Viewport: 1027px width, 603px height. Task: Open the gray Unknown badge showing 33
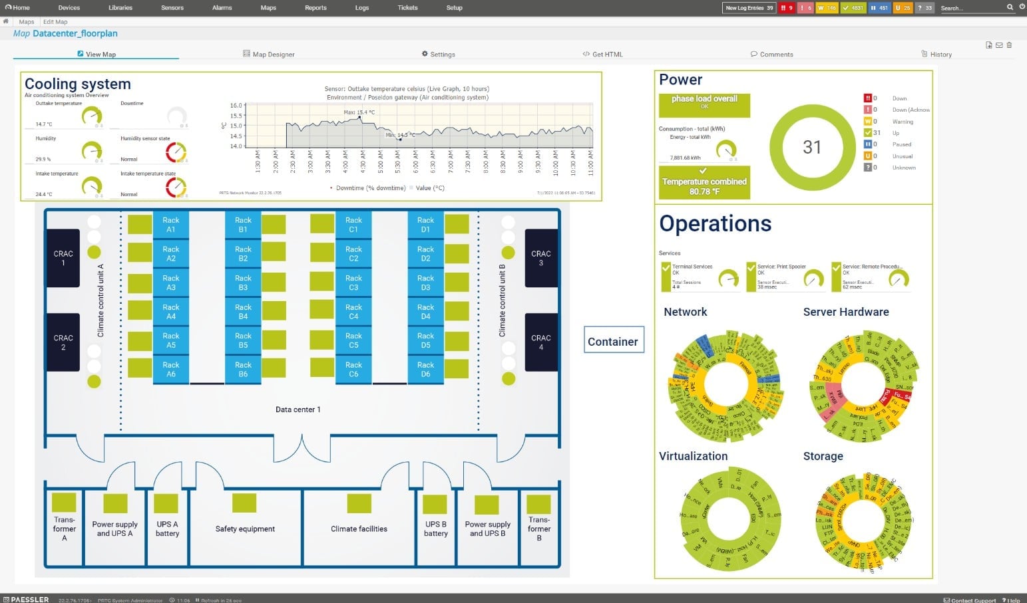pos(924,8)
